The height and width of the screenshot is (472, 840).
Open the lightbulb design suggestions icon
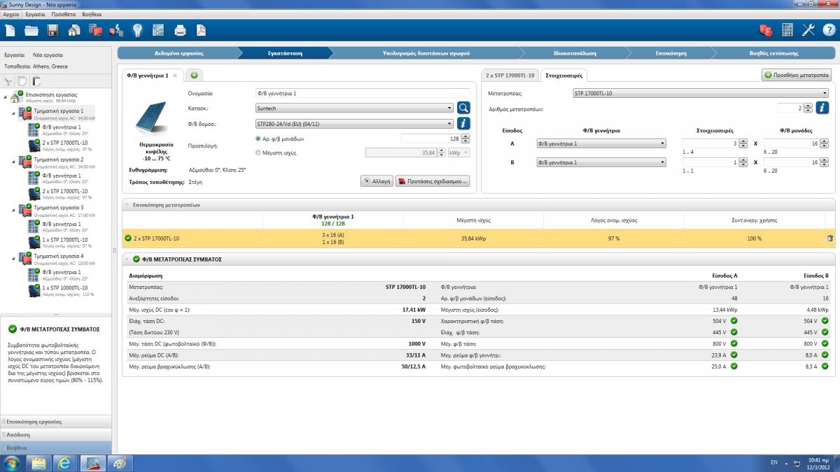point(137,30)
